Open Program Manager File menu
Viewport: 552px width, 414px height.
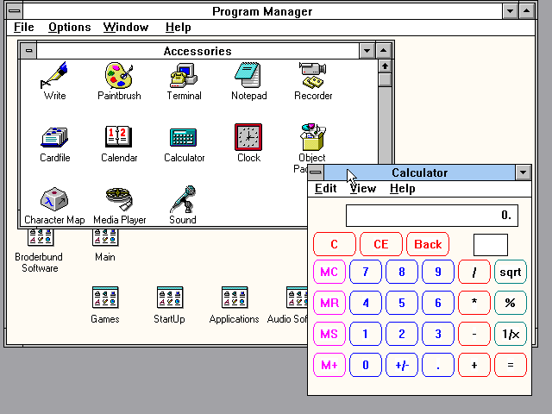(24, 27)
